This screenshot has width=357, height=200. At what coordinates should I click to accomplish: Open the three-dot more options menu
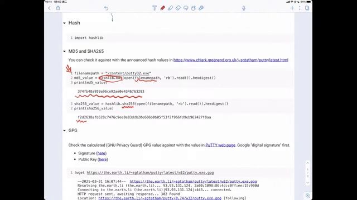pyautogui.click(x=300, y=8)
